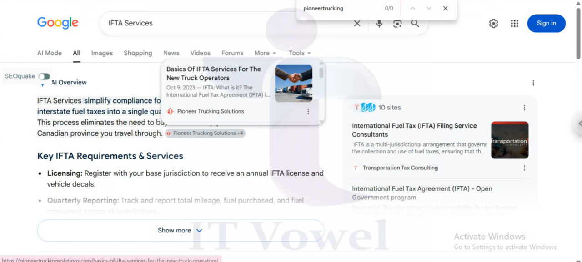Screen dimensions: 582x262
Task: Click the 'AI Overview' label
Action: coord(69,83)
